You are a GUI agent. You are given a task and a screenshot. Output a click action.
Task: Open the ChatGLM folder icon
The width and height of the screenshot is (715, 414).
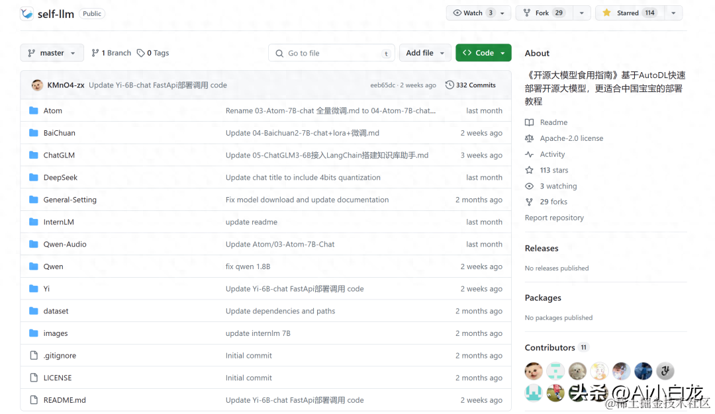tap(33, 155)
